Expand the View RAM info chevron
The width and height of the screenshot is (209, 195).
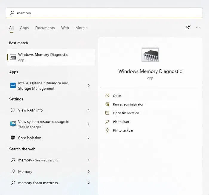(89, 110)
